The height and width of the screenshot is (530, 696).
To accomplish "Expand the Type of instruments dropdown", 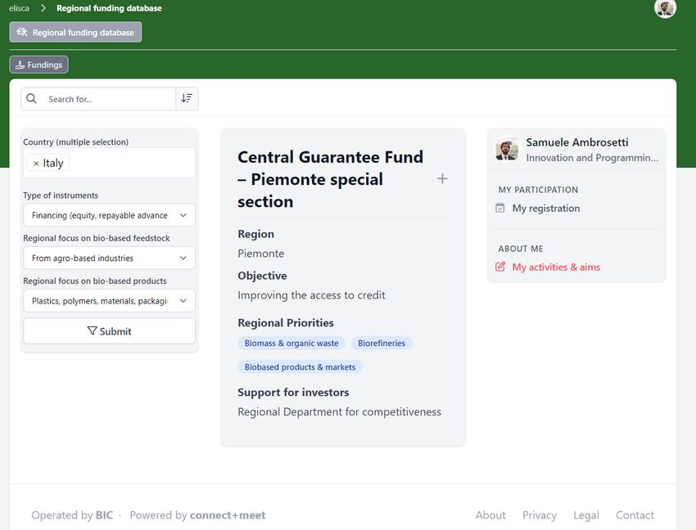I will tap(109, 215).
